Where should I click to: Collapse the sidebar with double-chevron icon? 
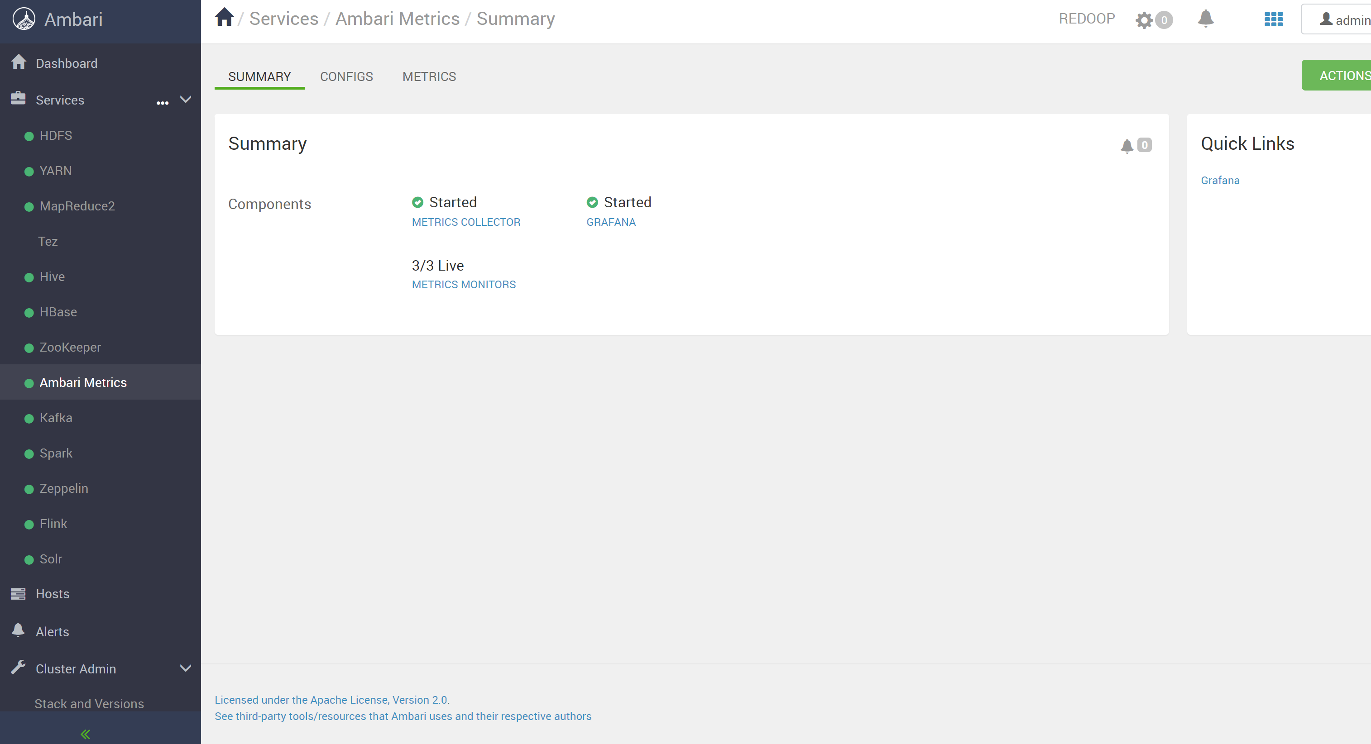[85, 734]
